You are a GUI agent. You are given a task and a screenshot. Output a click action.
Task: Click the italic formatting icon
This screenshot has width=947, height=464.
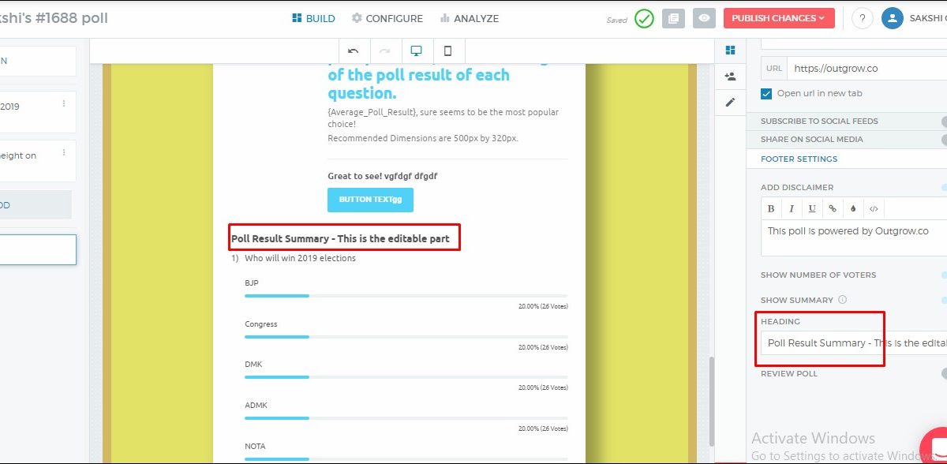791,209
